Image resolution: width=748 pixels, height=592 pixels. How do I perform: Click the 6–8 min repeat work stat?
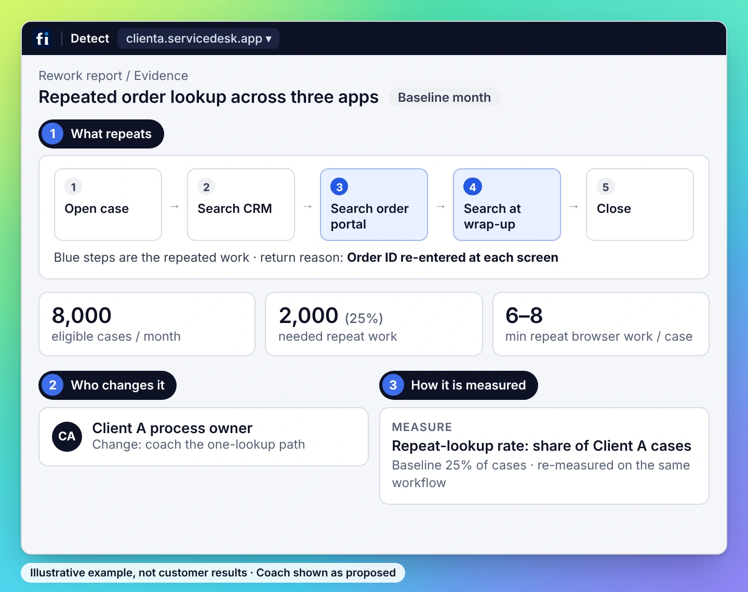601,324
